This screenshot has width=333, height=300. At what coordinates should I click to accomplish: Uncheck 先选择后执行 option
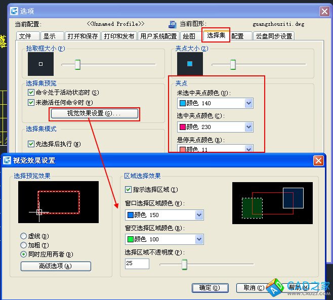point(31,144)
